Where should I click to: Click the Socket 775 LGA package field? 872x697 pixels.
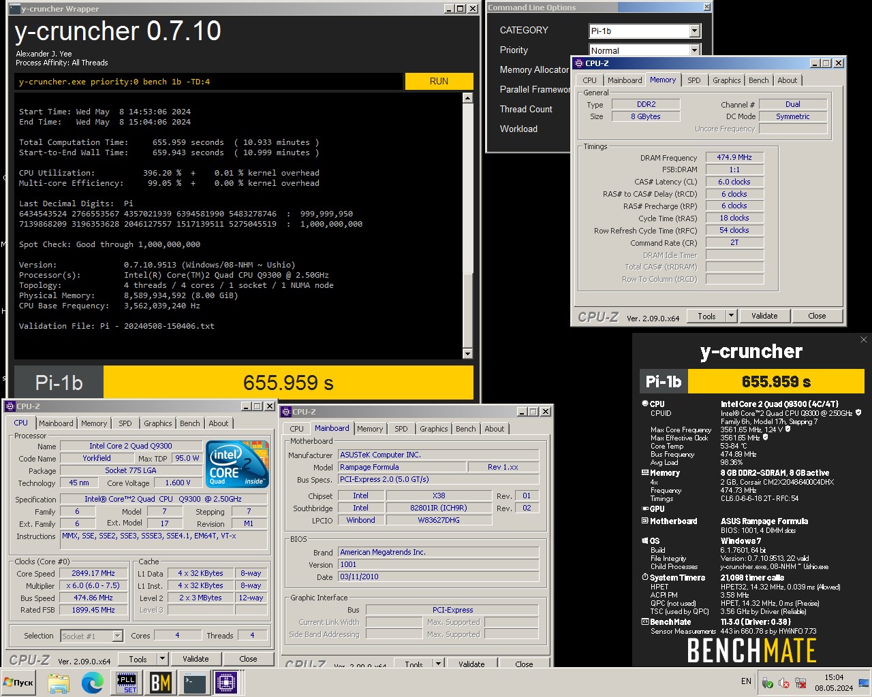131,470
